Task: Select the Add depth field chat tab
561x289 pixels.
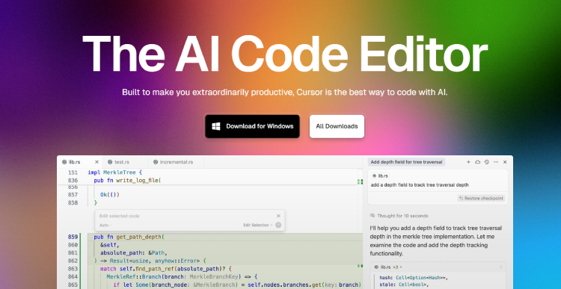Action: 406,162
